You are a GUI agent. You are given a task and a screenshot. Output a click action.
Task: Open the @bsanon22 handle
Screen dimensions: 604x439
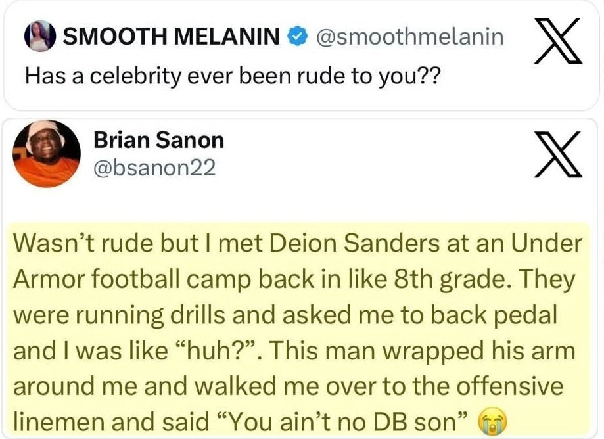coord(154,168)
